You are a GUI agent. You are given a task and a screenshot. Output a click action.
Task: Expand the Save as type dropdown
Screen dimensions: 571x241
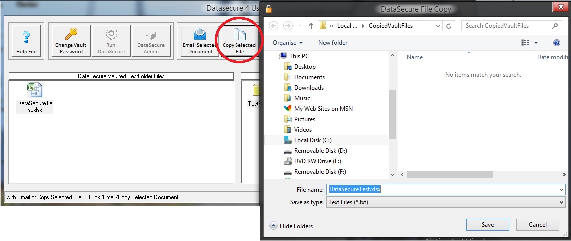pyautogui.click(x=561, y=202)
